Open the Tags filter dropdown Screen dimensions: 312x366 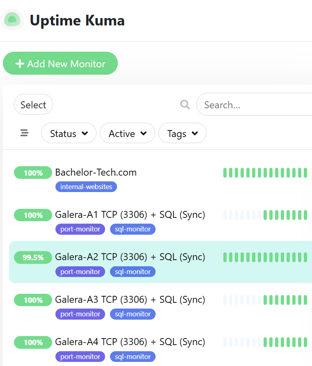pyautogui.click(x=182, y=133)
